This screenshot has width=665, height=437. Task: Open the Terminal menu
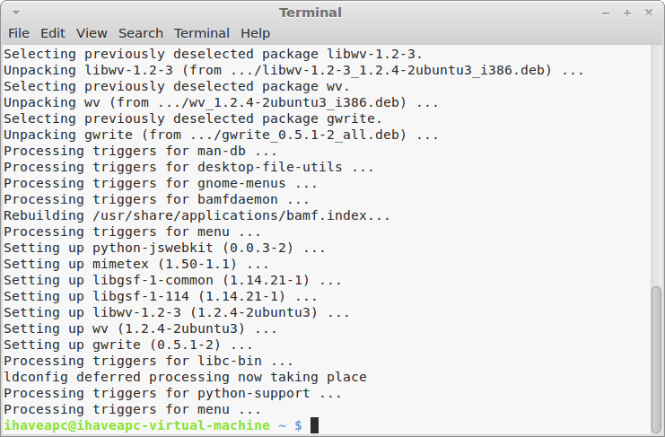point(202,33)
